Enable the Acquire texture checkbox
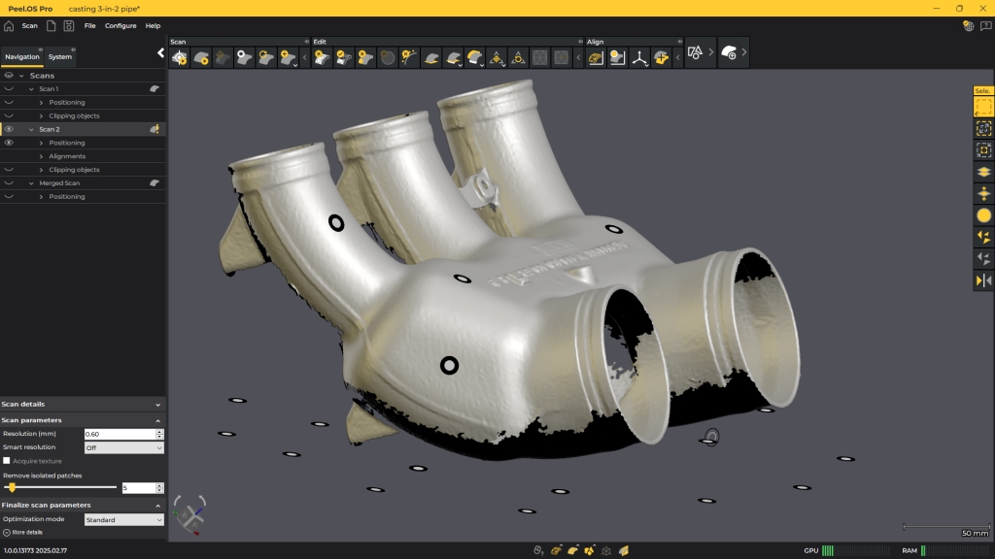995x559 pixels. [7, 461]
